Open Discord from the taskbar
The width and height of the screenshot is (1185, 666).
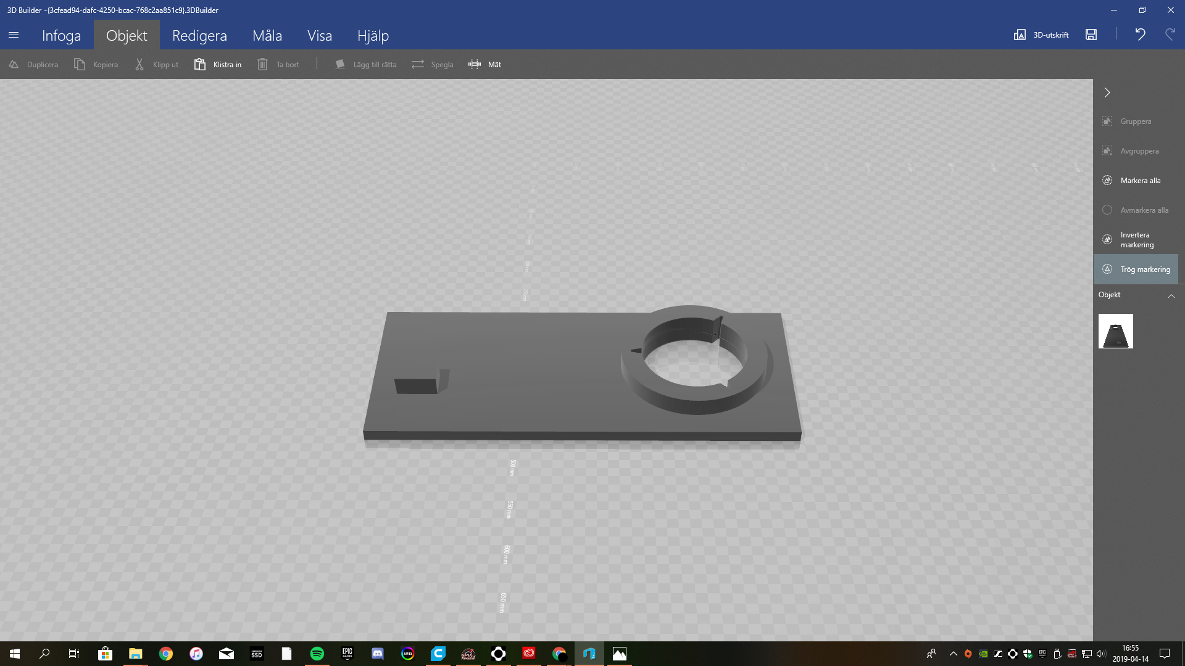pyautogui.click(x=377, y=654)
